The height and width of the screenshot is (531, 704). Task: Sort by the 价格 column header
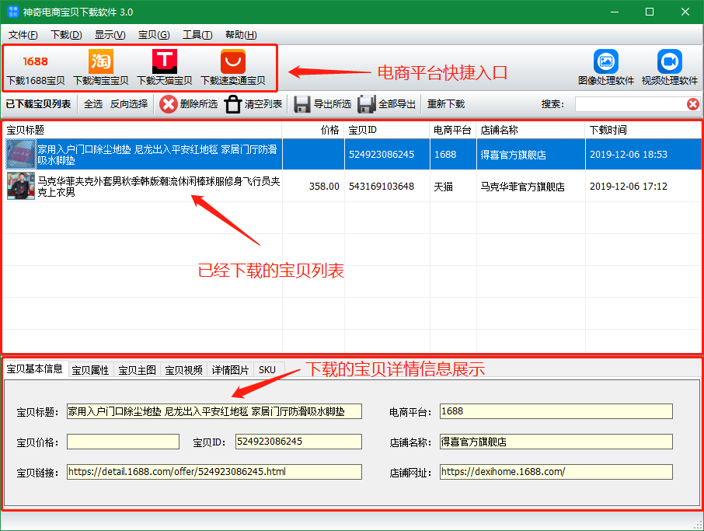313,131
